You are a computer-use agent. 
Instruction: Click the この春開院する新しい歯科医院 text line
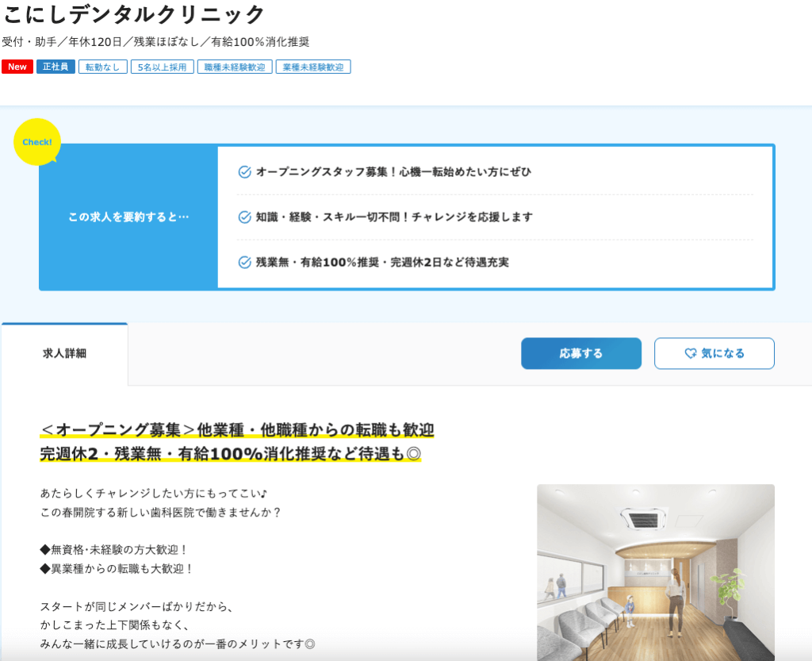(160, 513)
